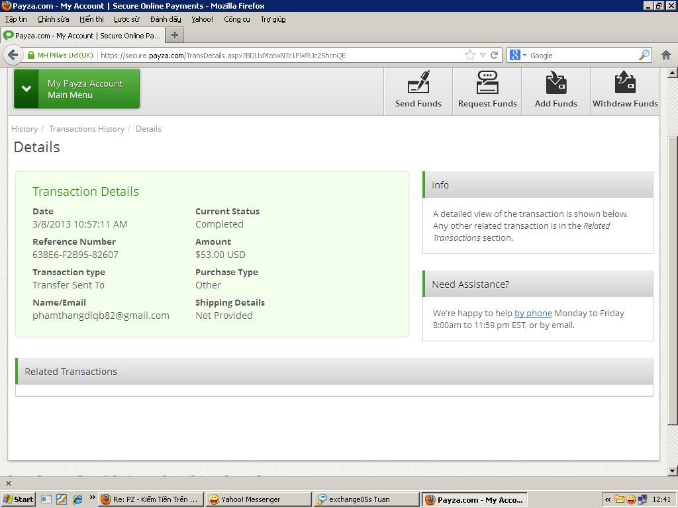
Task: Click the mail tray icon
Action: (619, 499)
